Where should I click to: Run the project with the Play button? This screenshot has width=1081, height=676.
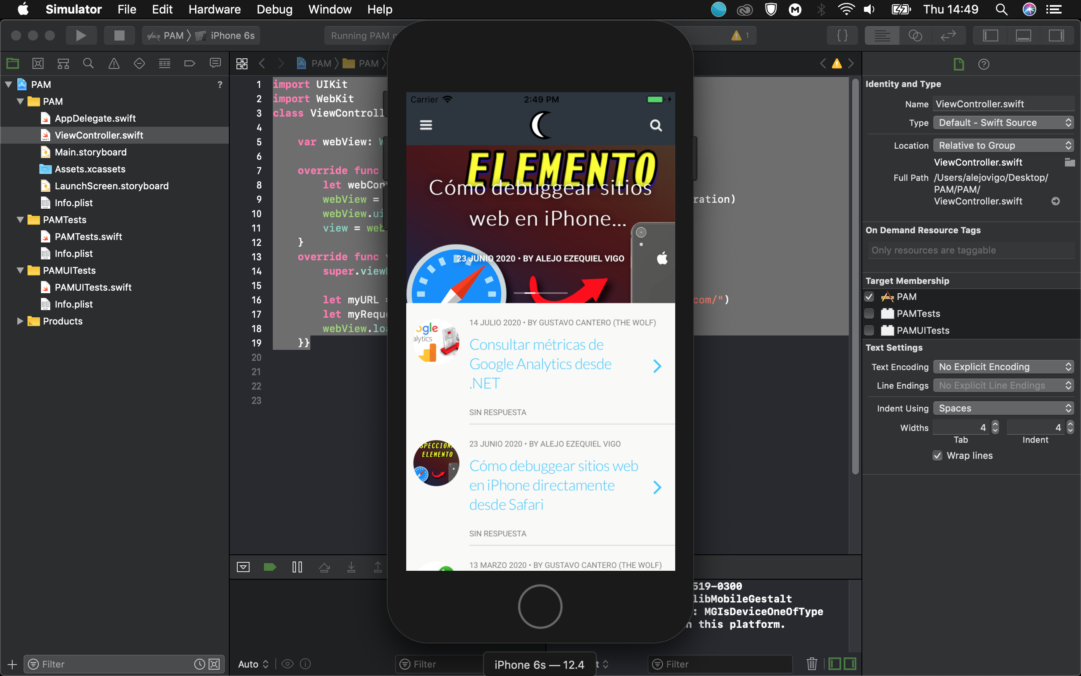tap(81, 35)
